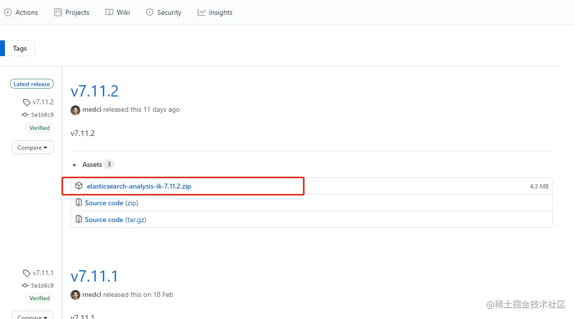575x319 pixels.
Task: Click the commit icon beside 5a1b8c8 under v7.11.2
Action: [x=25, y=115]
